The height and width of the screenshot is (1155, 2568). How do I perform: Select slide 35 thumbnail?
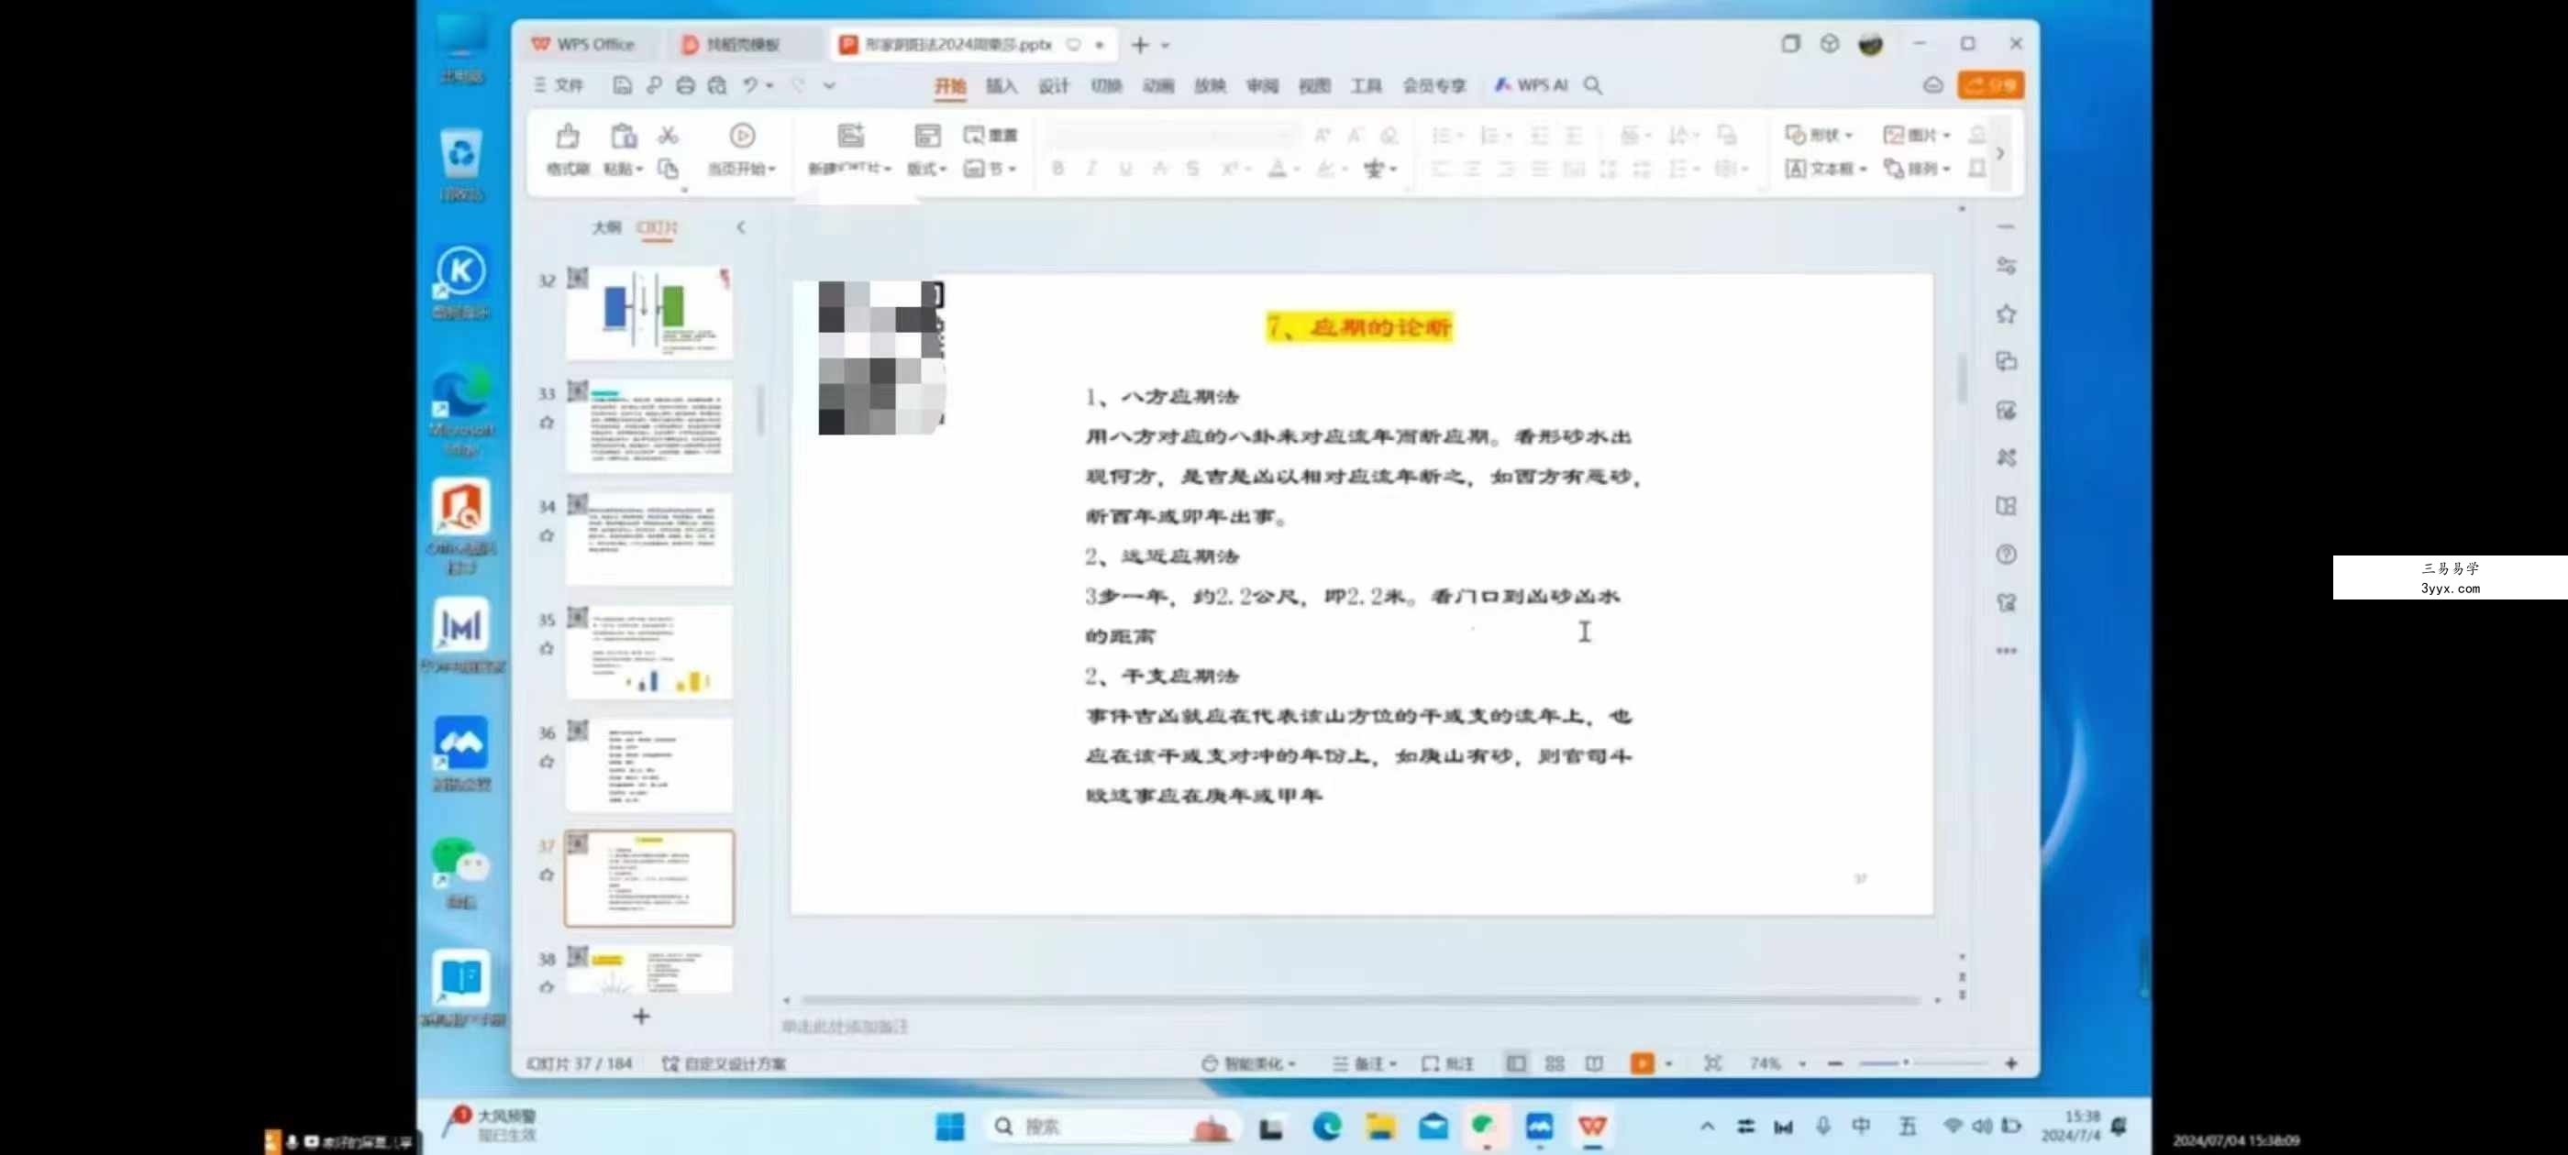point(649,652)
